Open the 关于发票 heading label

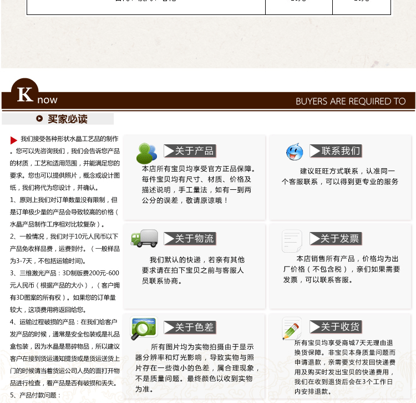tap(336, 238)
